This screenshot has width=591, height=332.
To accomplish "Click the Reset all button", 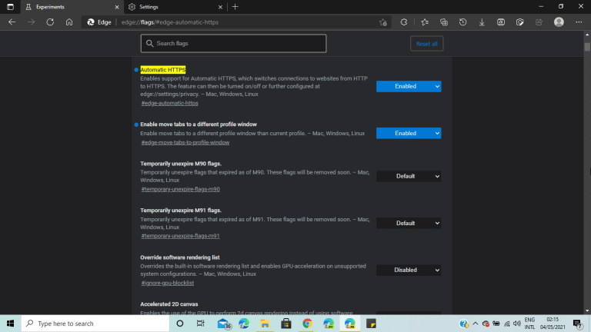I will click(426, 44).
